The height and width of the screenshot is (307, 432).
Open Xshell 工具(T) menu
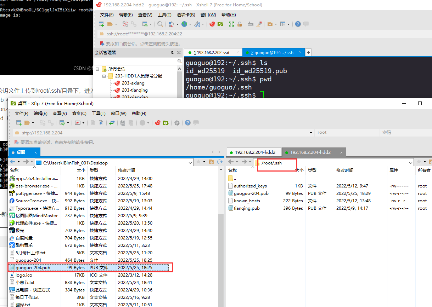click(x=164, y=15)
